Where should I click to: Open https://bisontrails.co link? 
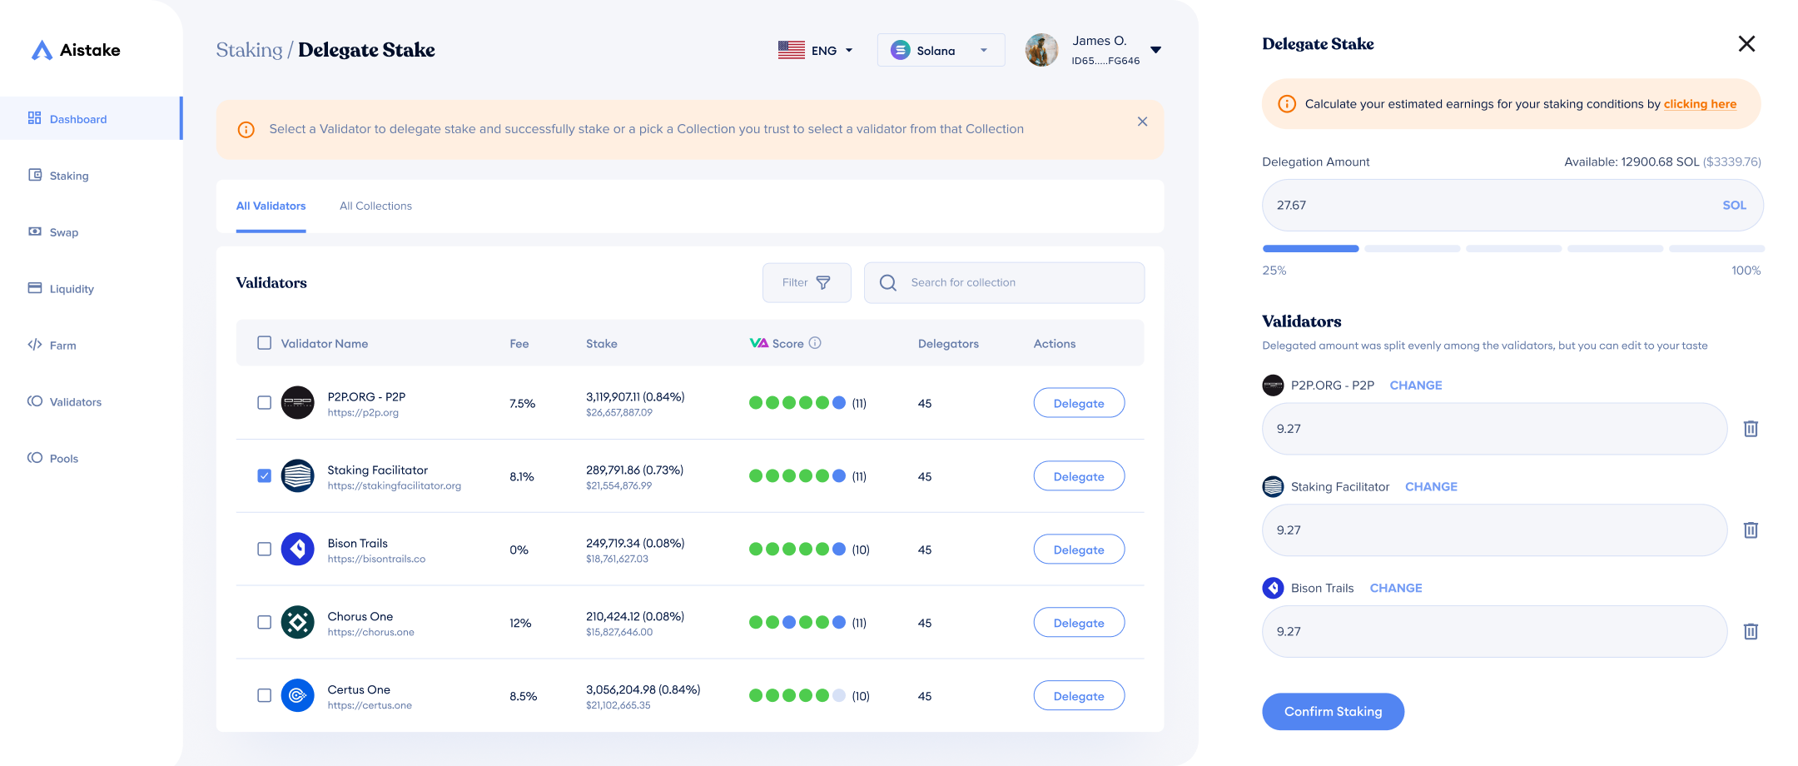coord(376,560)
